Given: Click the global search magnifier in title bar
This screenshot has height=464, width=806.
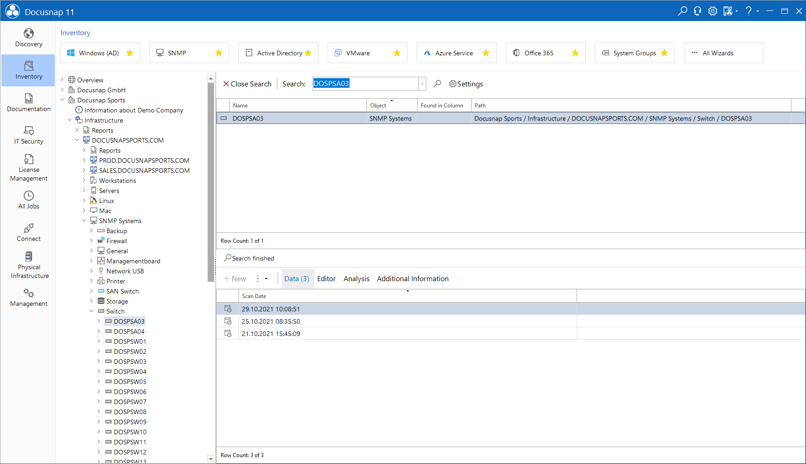Looking at the screenshot, I should click(682, 11).
